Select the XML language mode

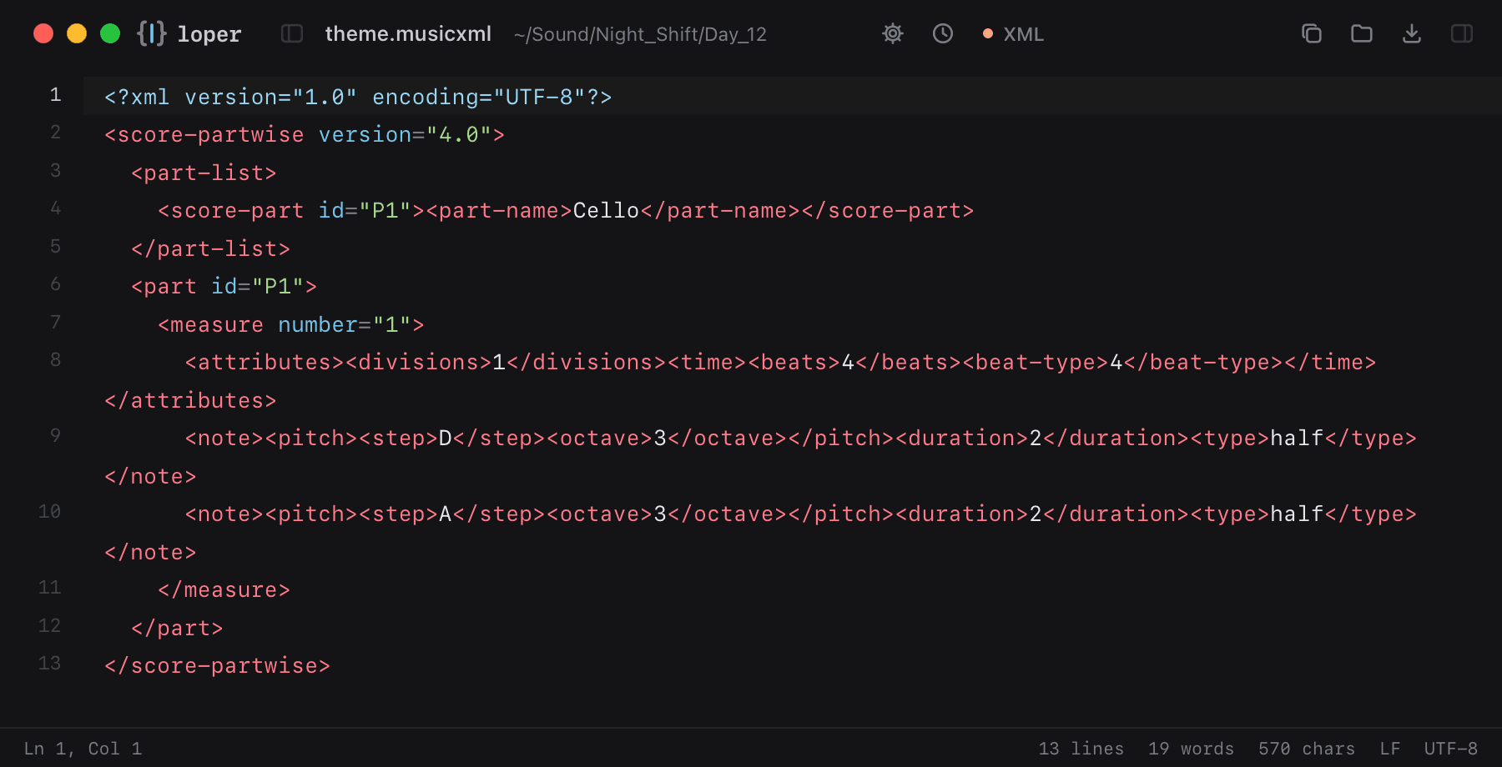point(1013,34)
